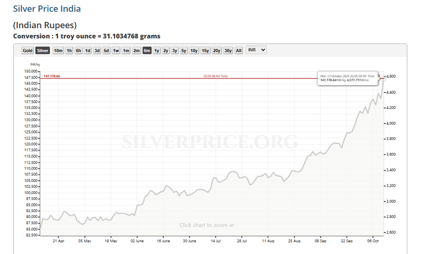The image size is (425, 254).
Task: Display All available price history
Action: [239, 51]
